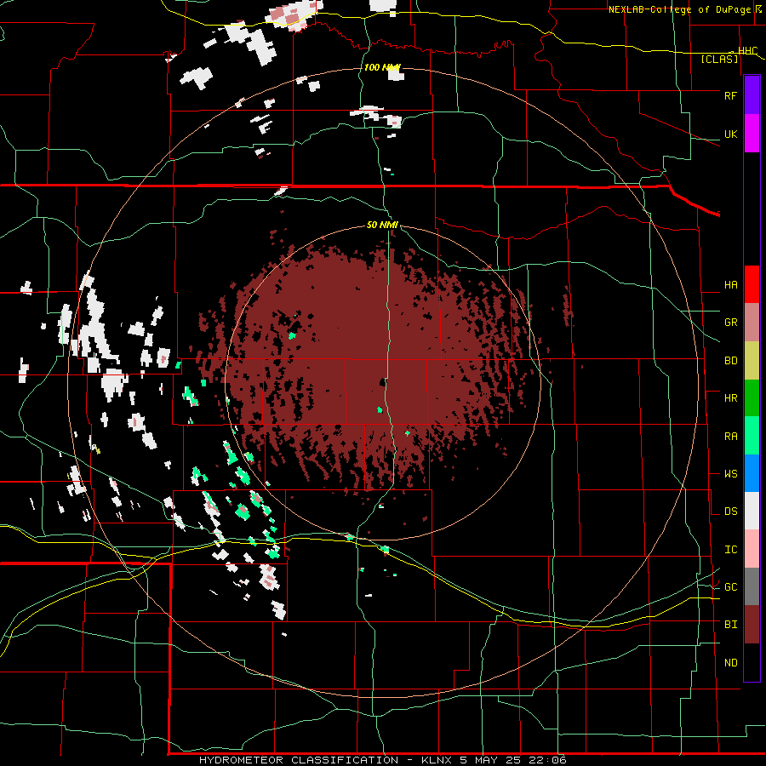Click the 'UK' legend label
766x766 pixels.
pyautogui.click(x=730, y=134)
